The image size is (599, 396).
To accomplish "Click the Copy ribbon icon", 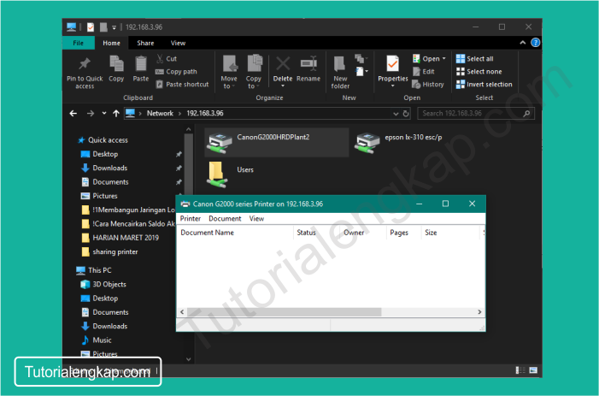I will pyautogui.click(x=116, y=64).
